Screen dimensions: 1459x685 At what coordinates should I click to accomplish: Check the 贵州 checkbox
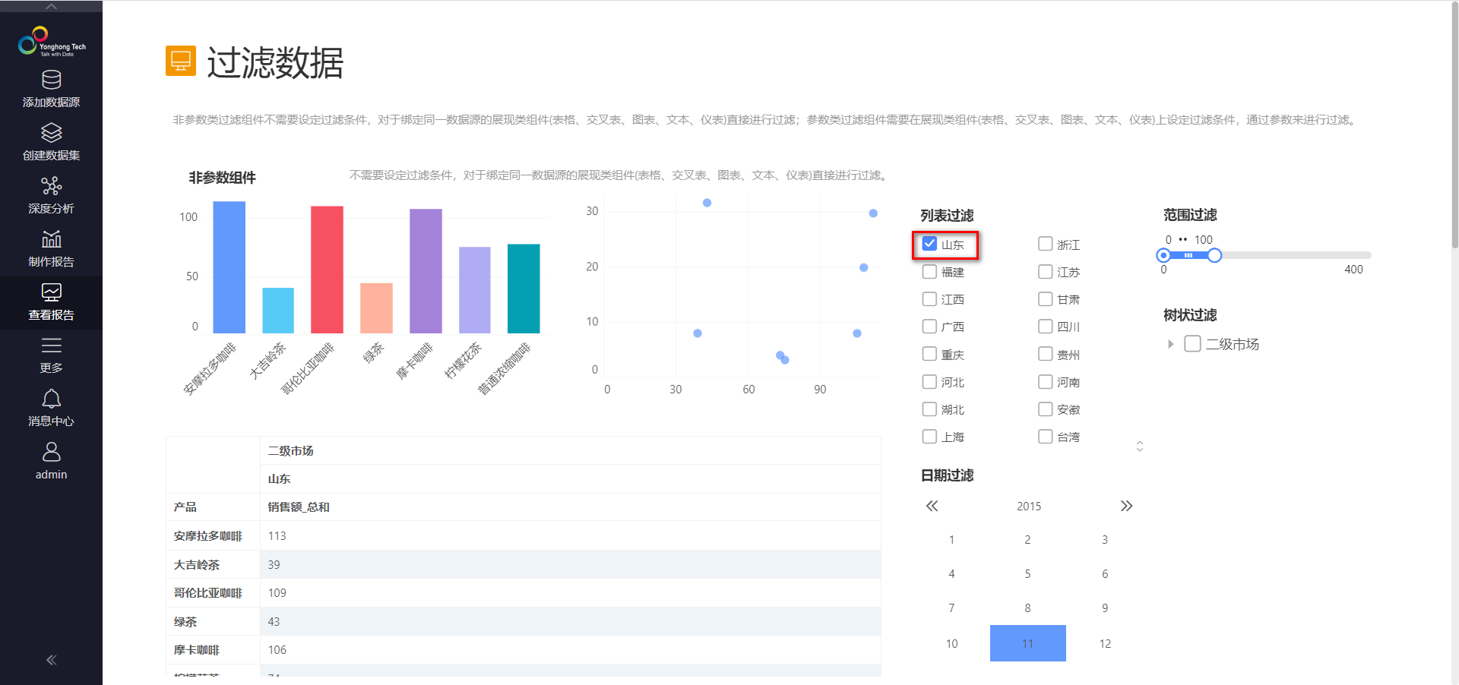(1046, 354)
